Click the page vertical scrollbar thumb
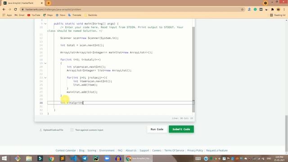 [287, 134]
